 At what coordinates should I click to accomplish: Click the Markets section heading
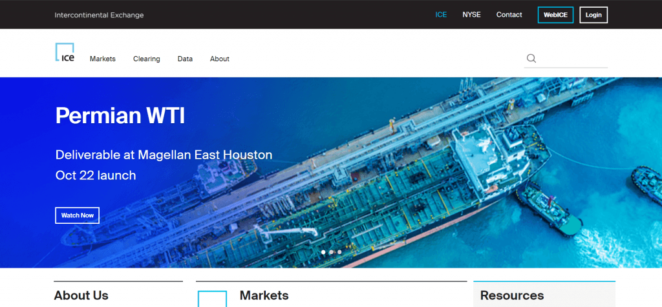click(264, 295)
